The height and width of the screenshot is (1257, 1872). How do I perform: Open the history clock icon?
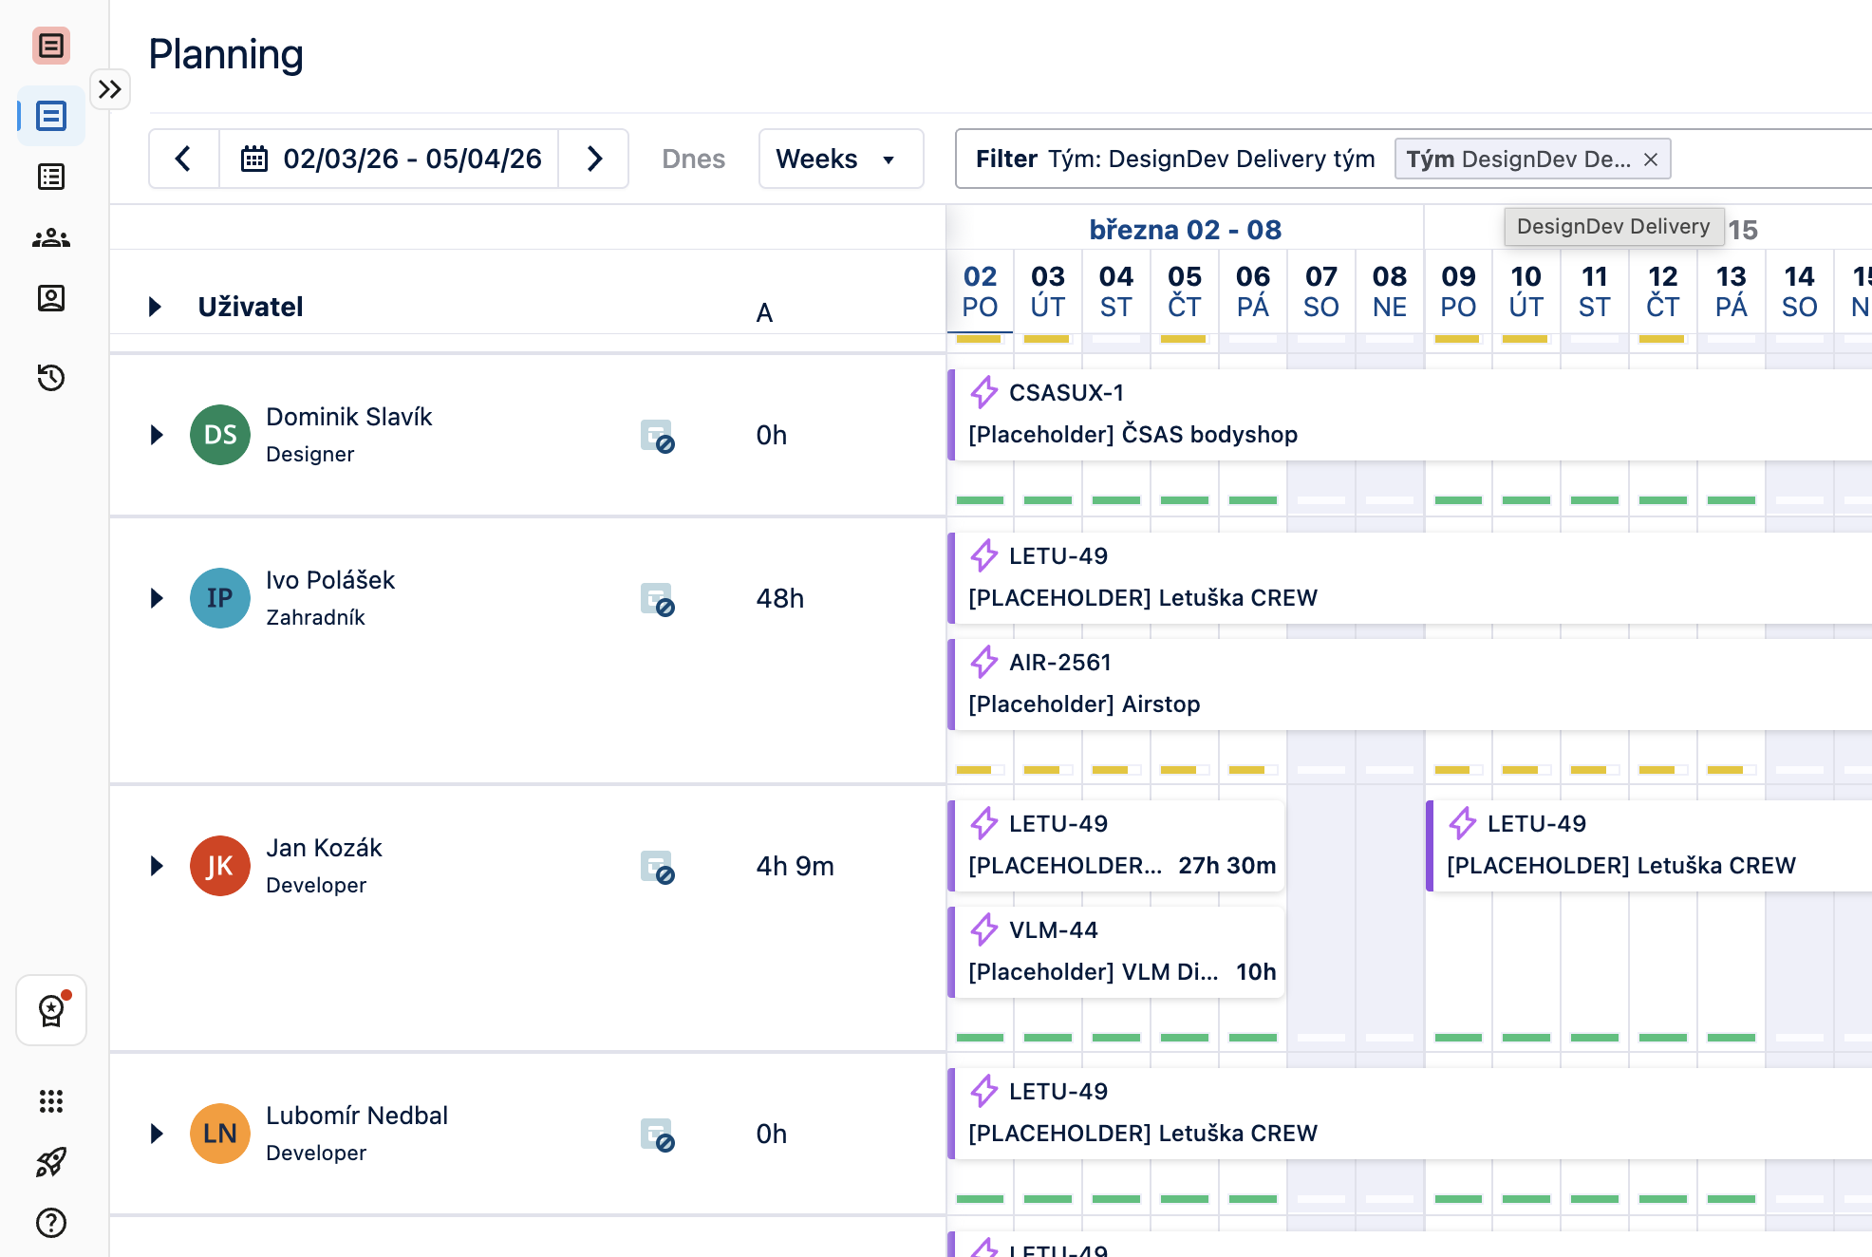51,378
